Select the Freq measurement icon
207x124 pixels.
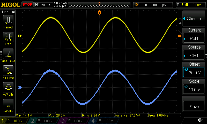coord(8,37)
